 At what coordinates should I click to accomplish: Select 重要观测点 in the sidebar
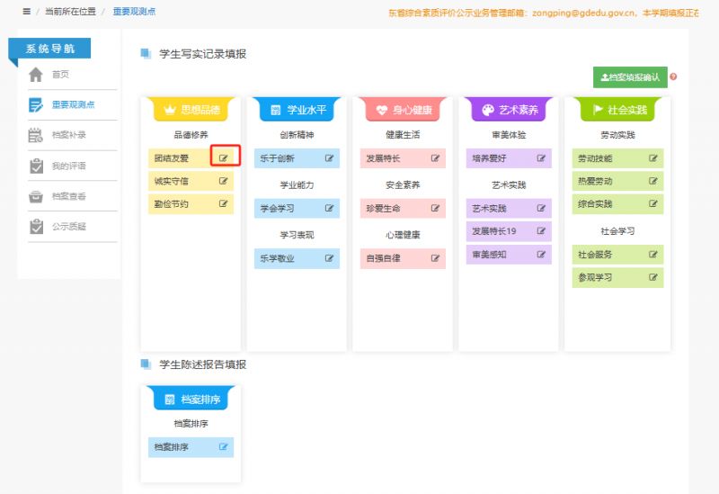[73, 104]
